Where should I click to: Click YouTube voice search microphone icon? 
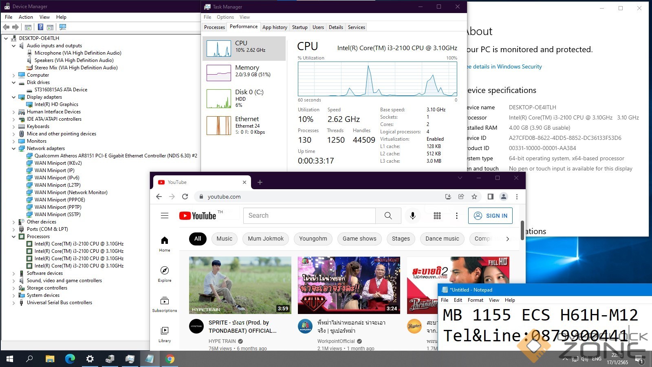pyautogui.click(x=412, y=216)
